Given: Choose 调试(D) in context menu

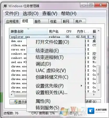Looking at the screenshot, I should (x=56, y=64).
